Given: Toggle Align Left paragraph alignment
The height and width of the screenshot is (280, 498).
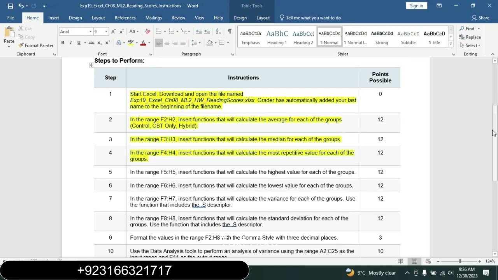Looking at the screenshot, I should point(158,43).
